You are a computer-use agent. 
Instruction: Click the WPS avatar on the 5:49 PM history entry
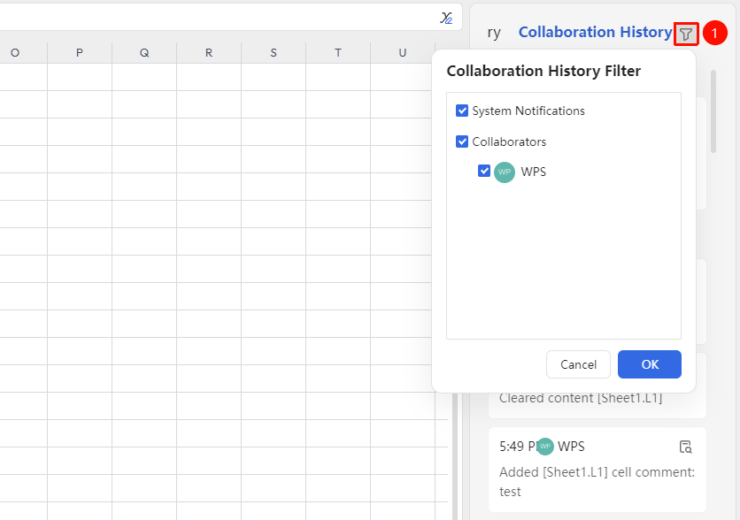click(545, 447)
